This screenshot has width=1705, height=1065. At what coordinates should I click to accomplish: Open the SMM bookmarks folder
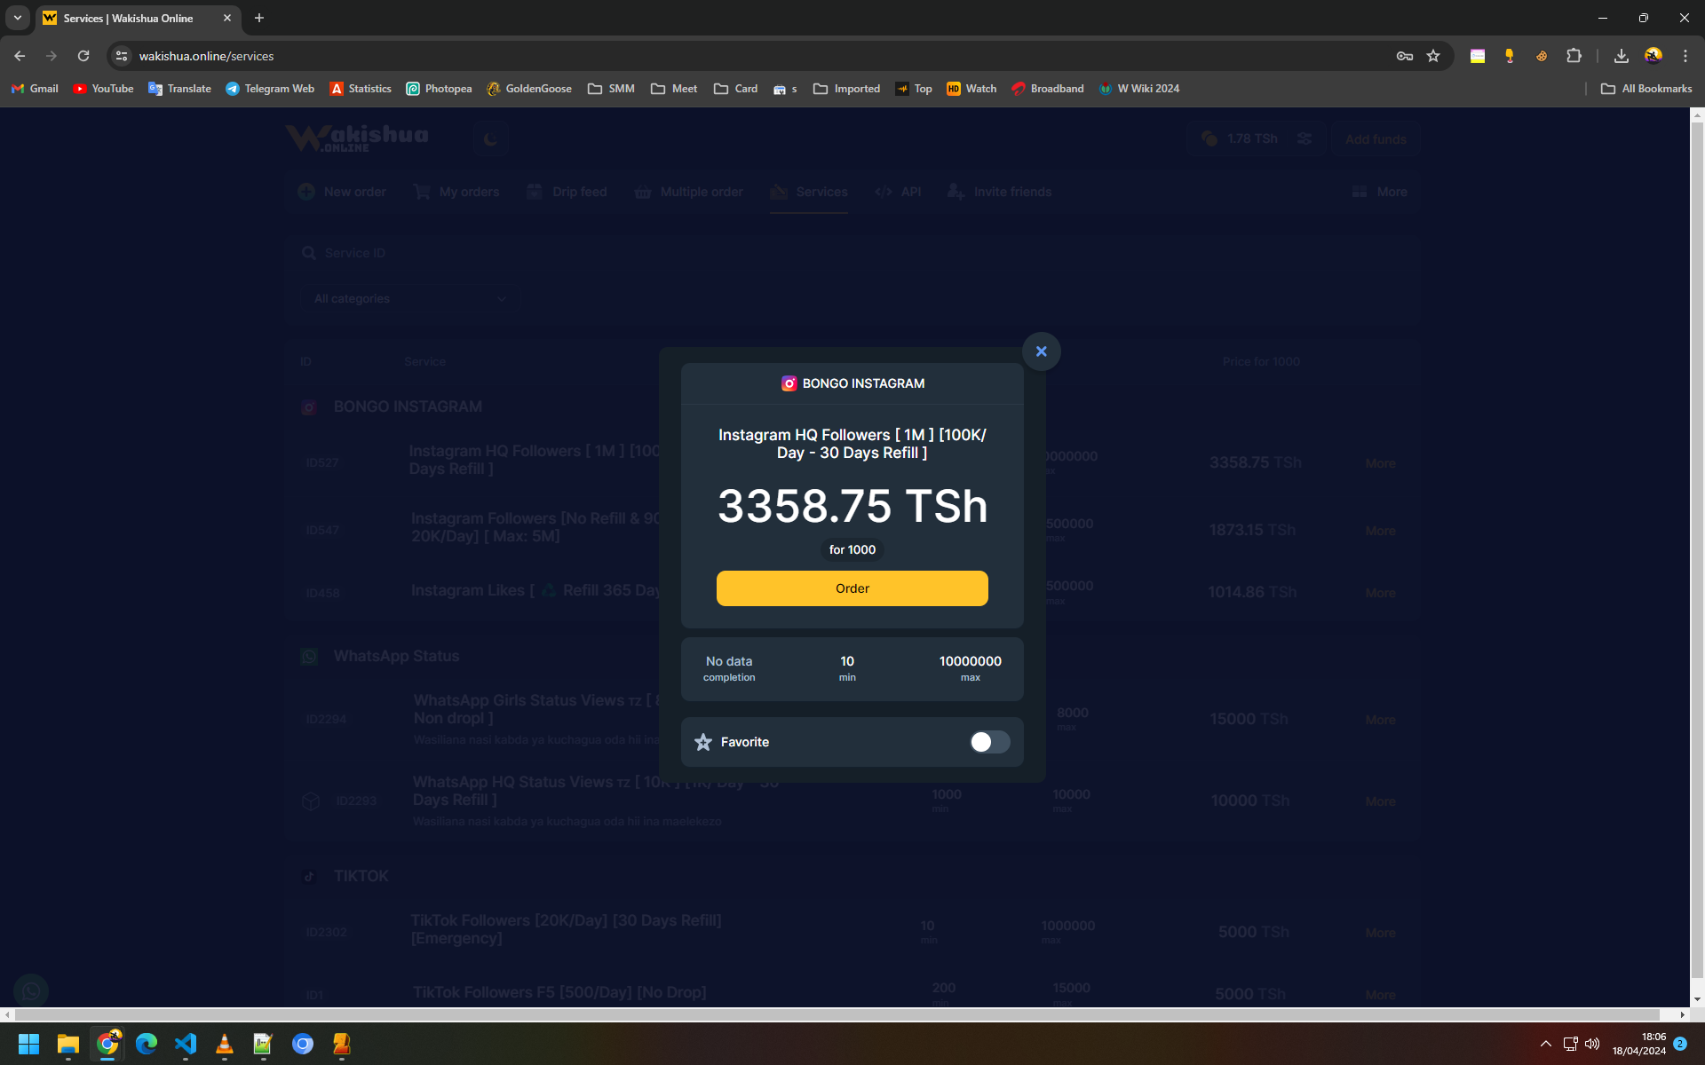611,89
